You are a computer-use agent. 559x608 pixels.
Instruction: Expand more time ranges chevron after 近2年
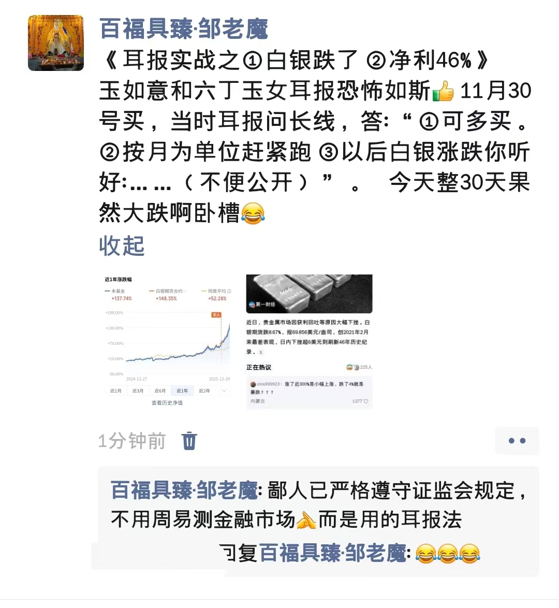pos(224,391)
